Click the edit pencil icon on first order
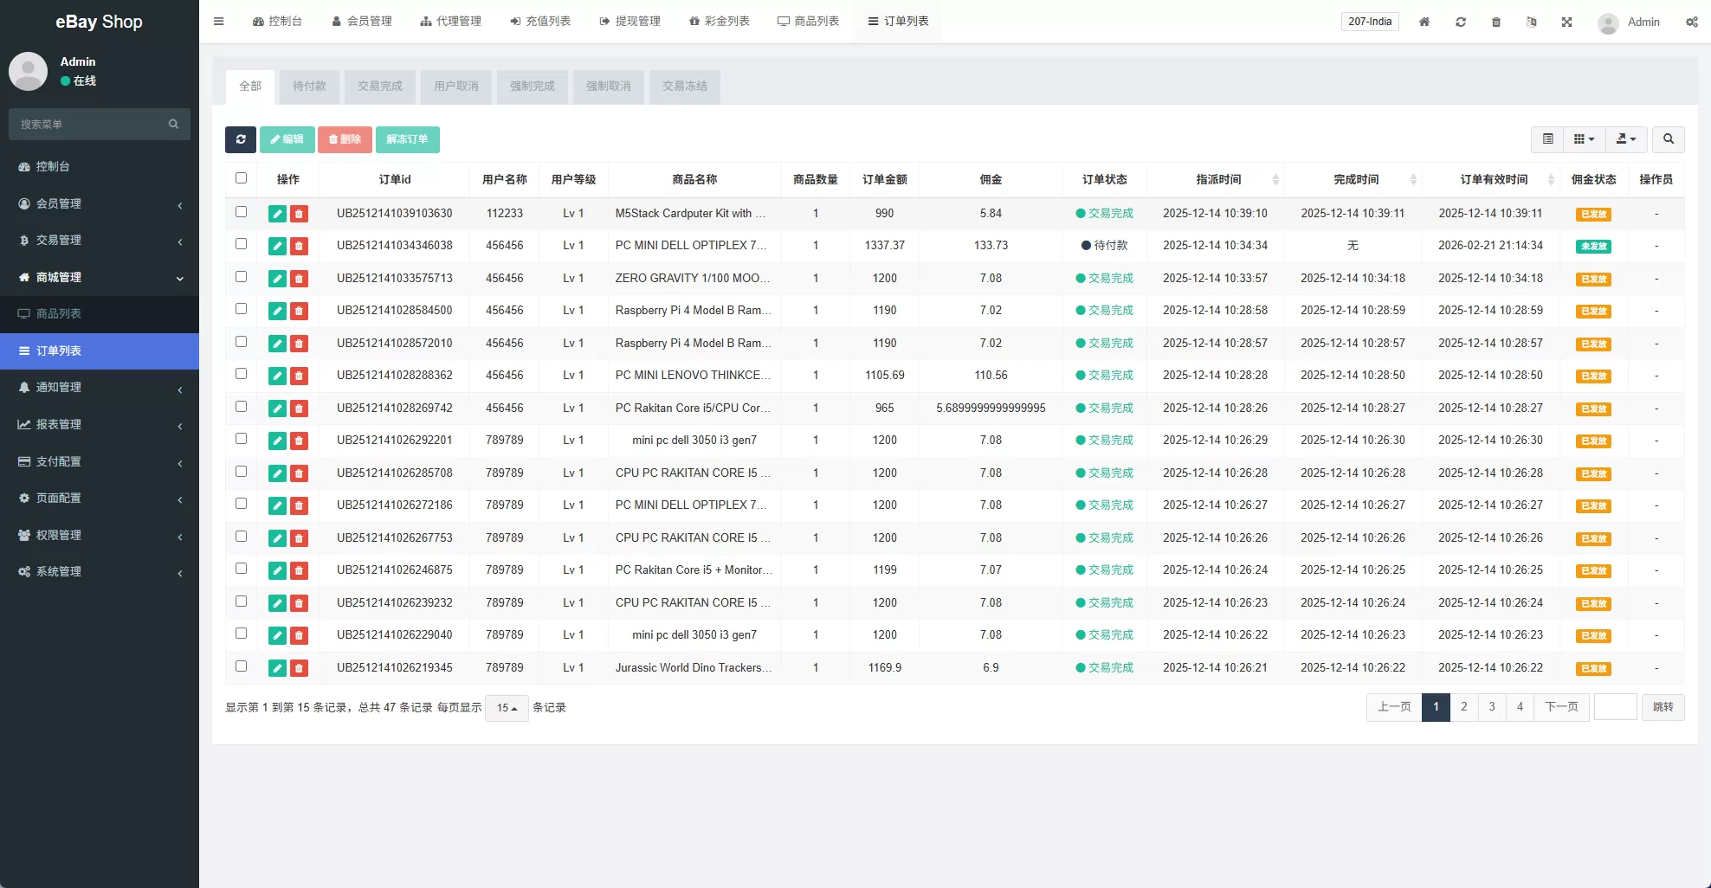 pos(277,214)
